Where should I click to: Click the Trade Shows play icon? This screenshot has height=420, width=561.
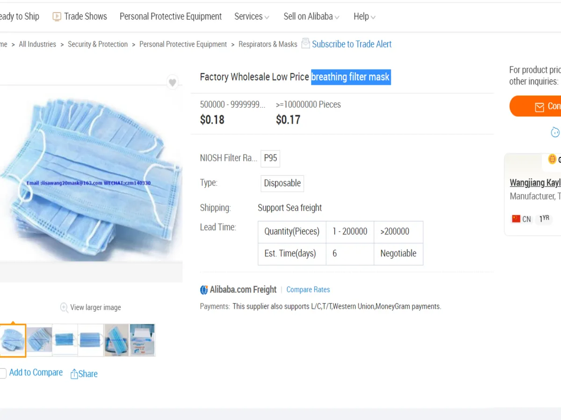click(x=57, y=17)
